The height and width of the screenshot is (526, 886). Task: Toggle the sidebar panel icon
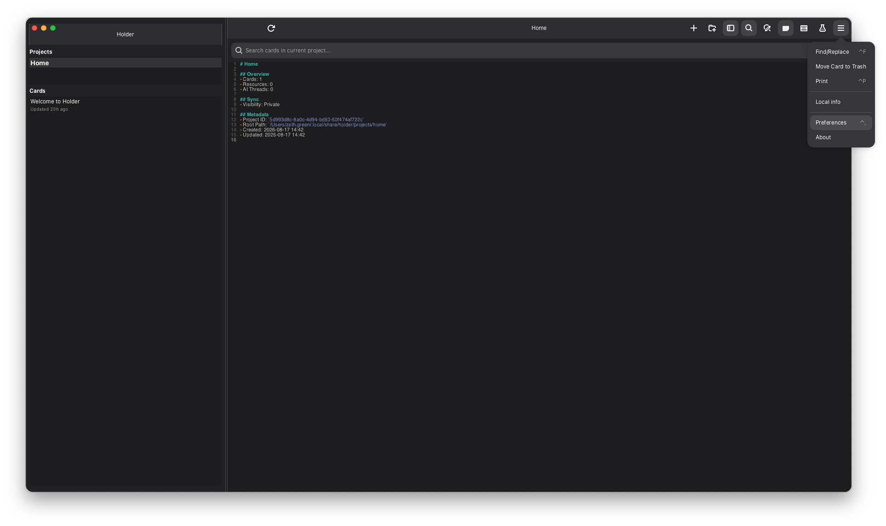point(731,28)
